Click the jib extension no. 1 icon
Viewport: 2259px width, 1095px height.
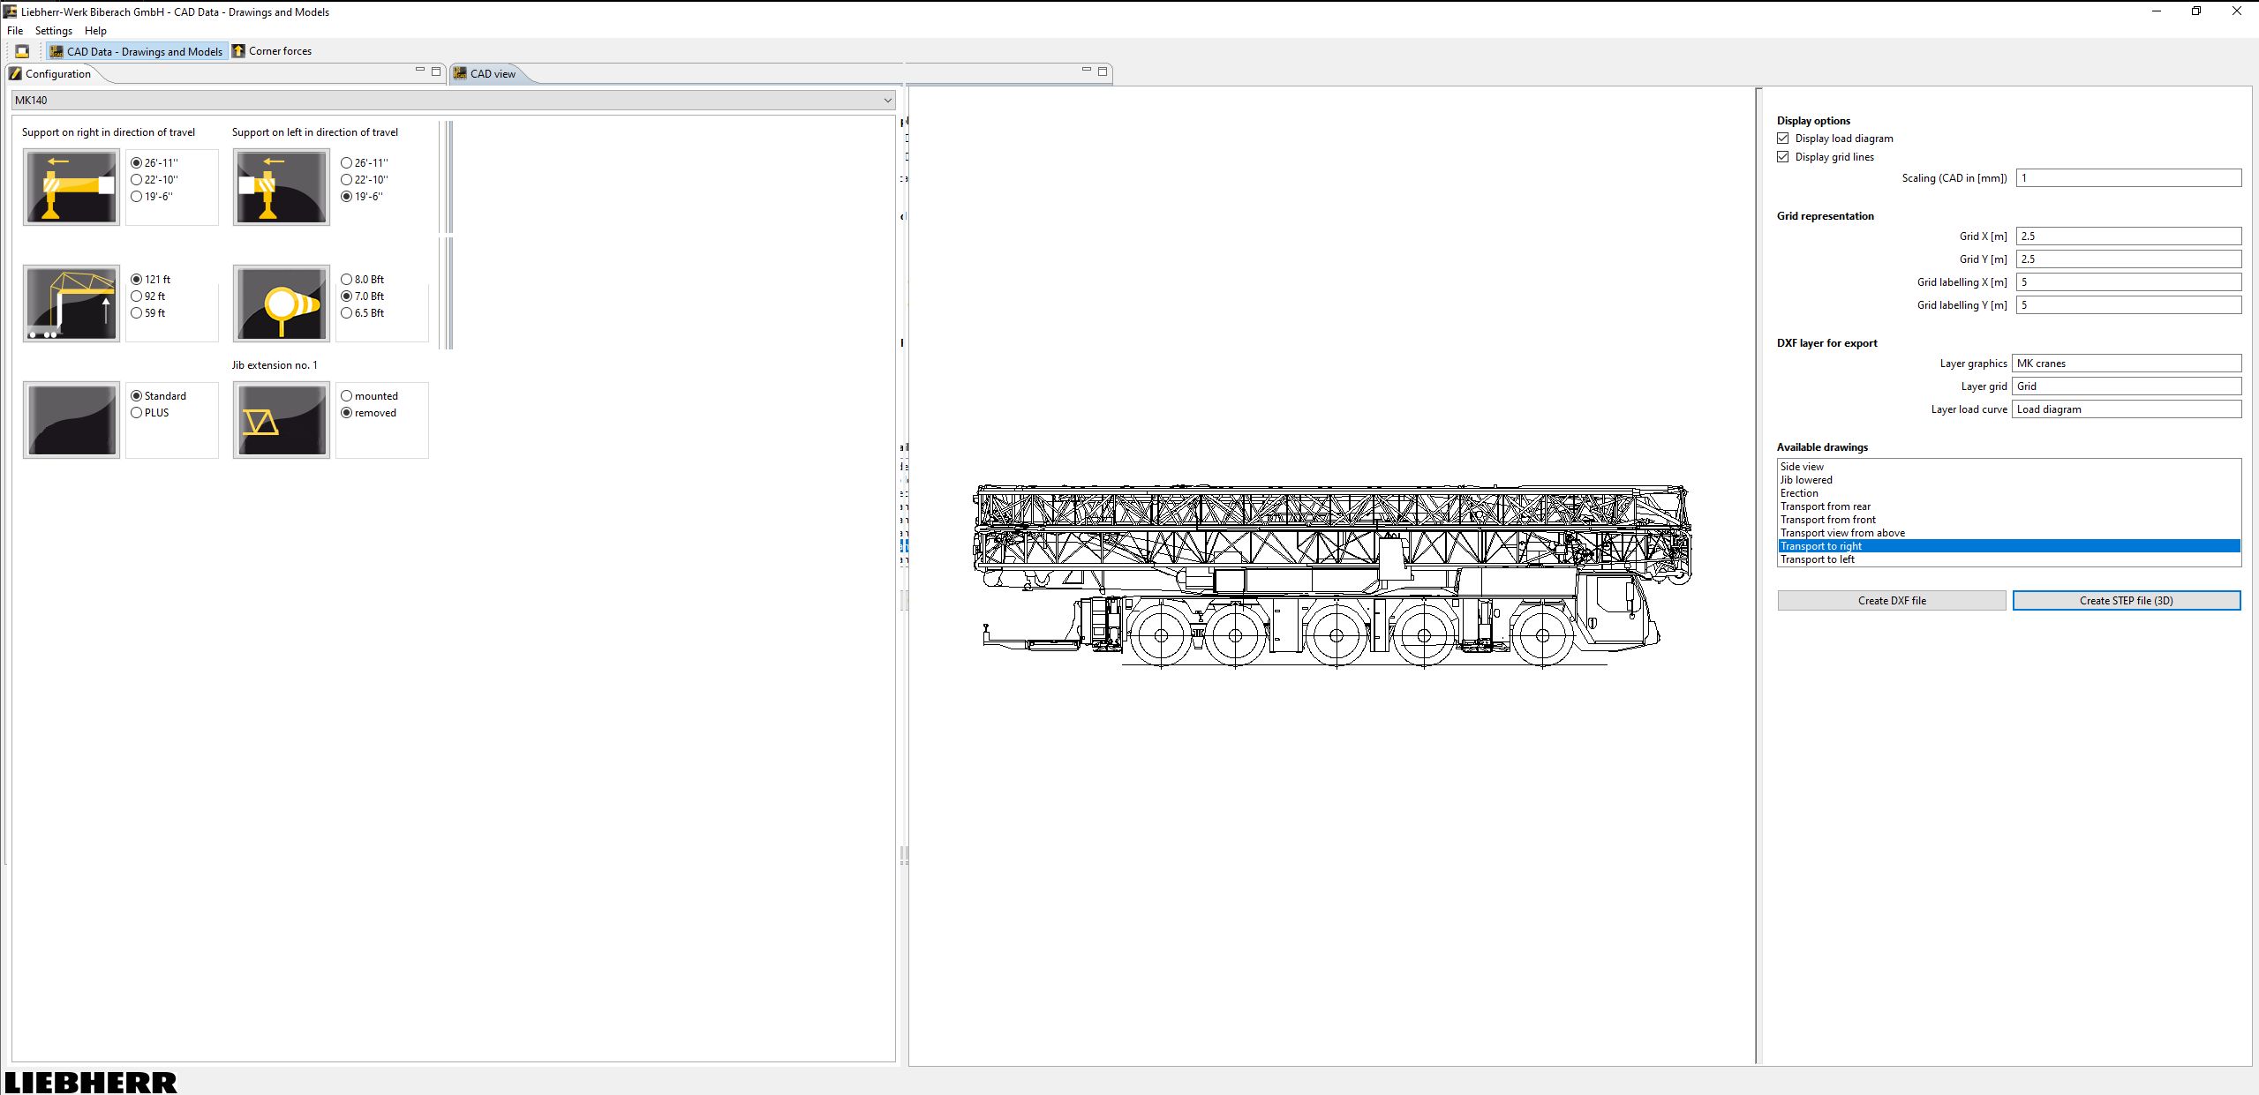coord(280,419)
